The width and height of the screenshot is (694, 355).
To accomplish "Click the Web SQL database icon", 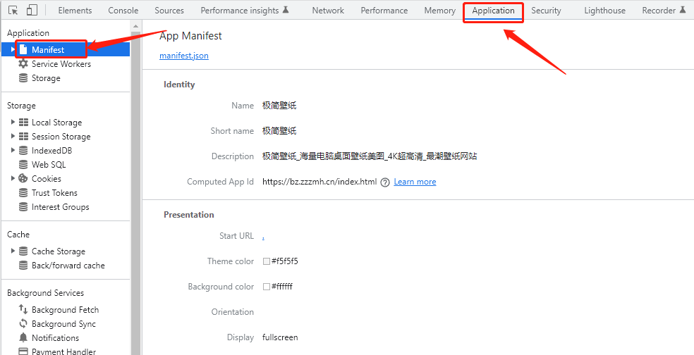I will [x=23, y=164].
